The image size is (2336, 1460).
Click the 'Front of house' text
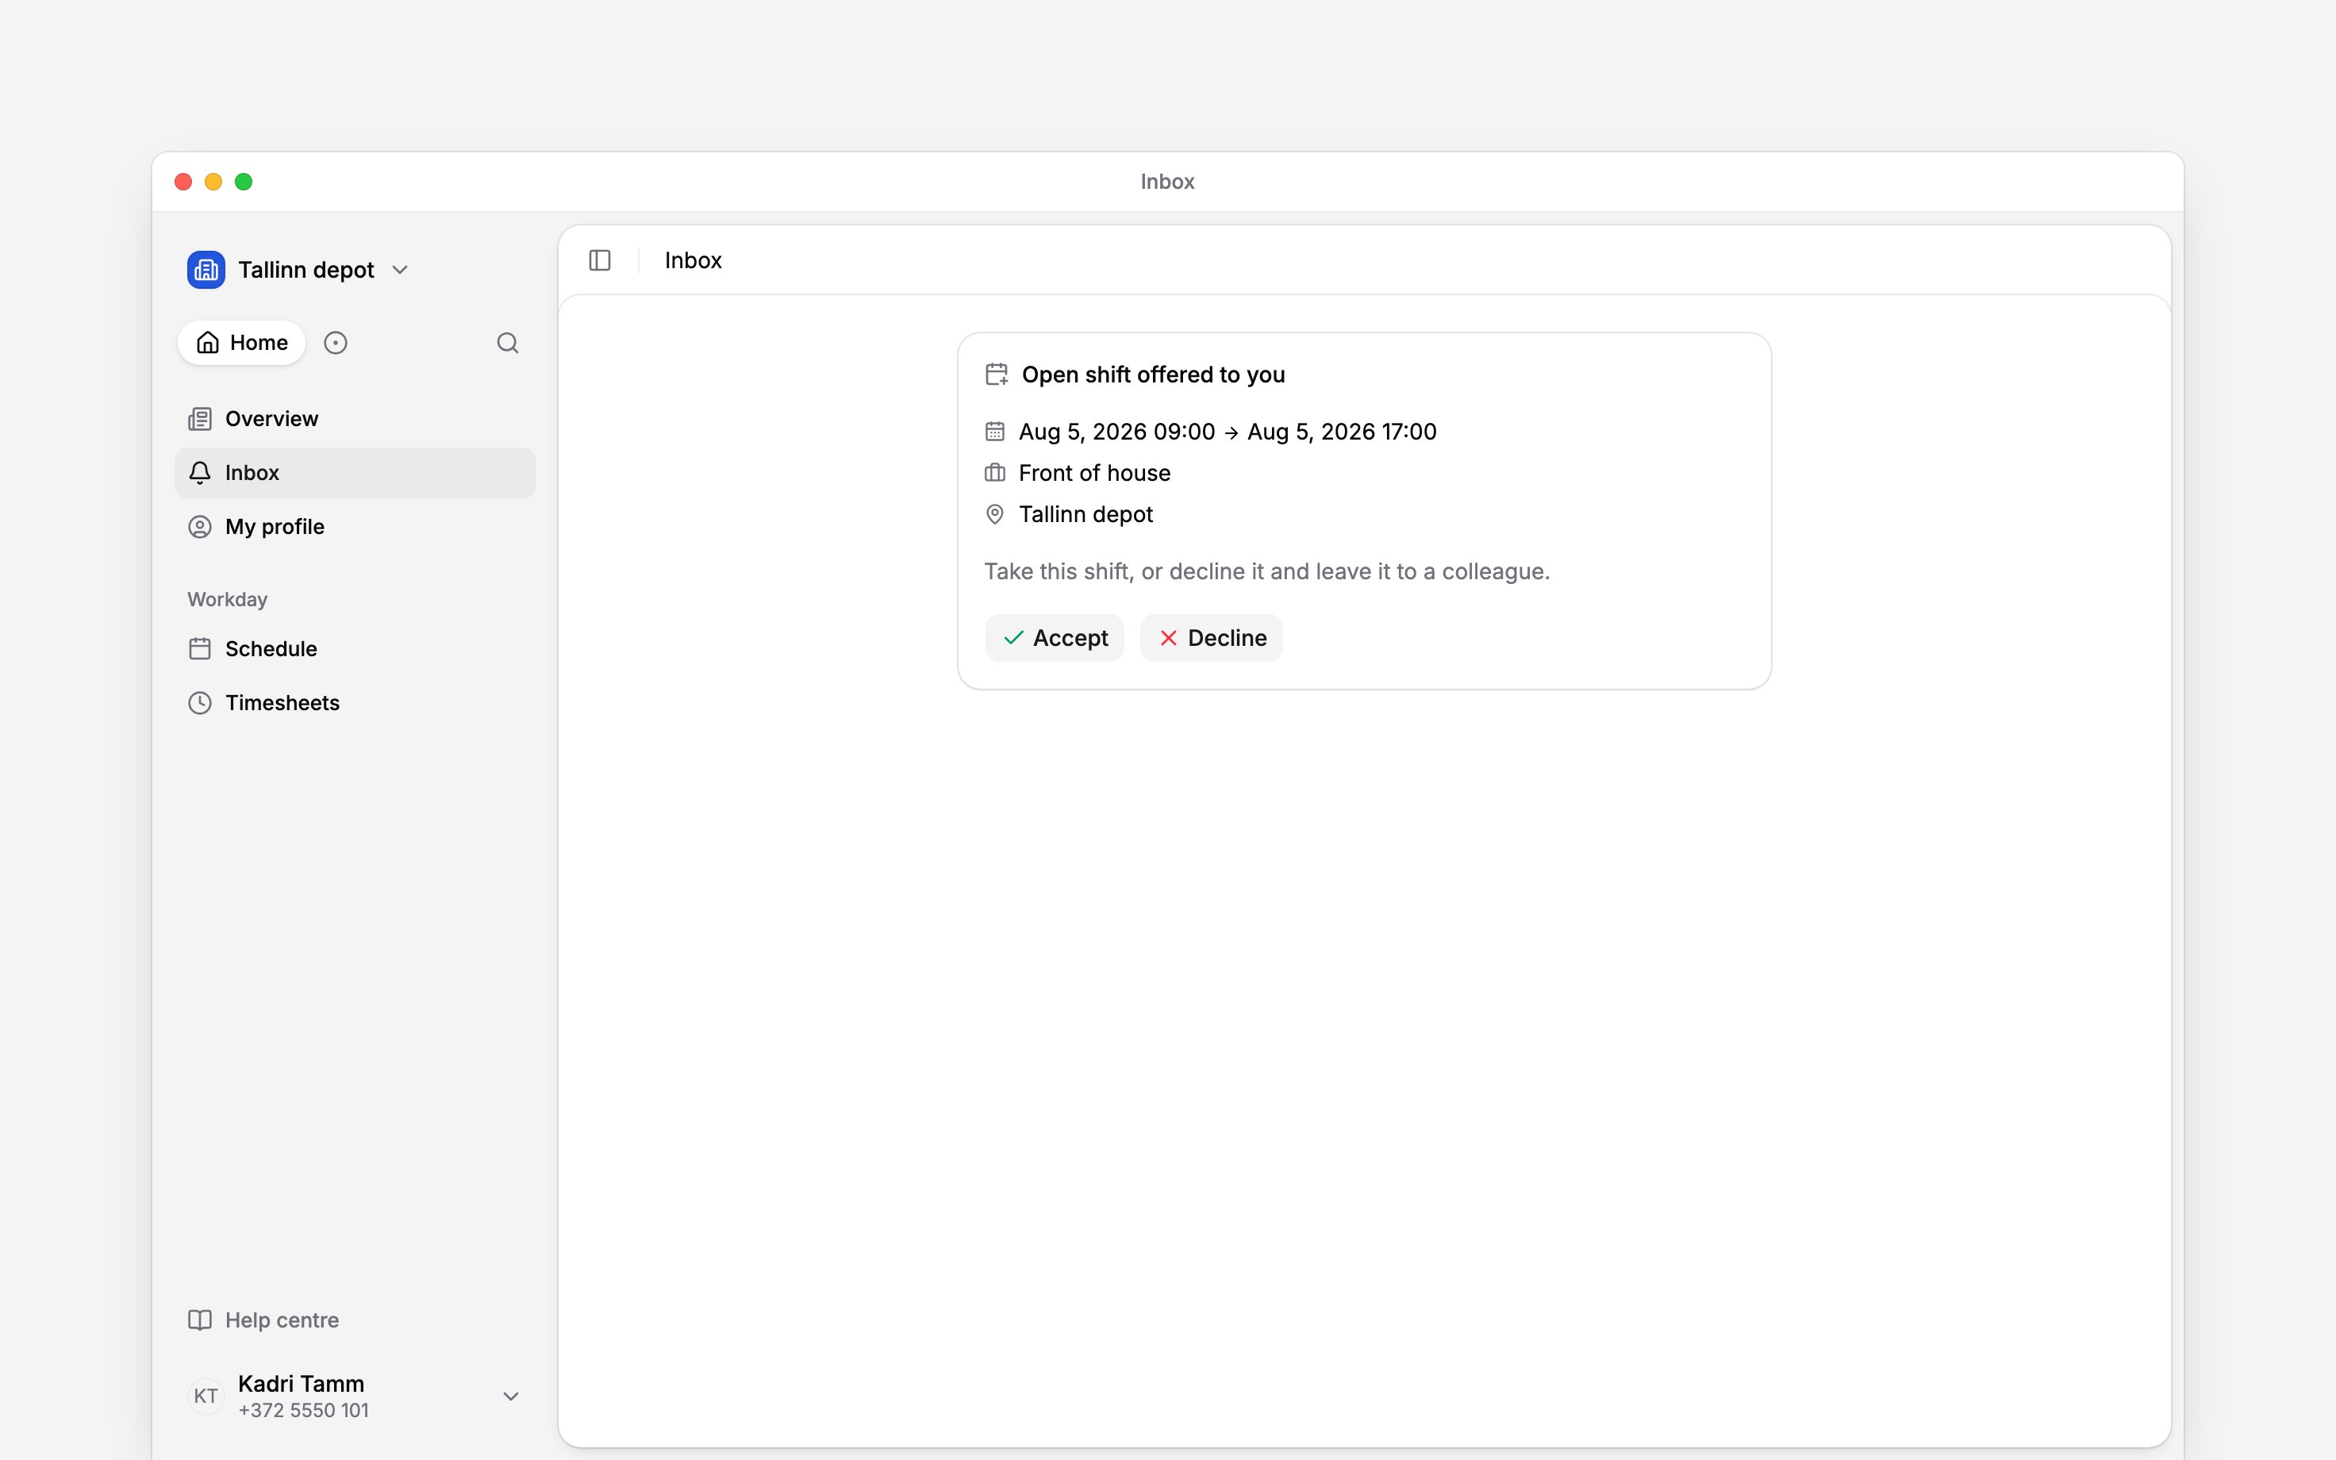(1095, 473)
